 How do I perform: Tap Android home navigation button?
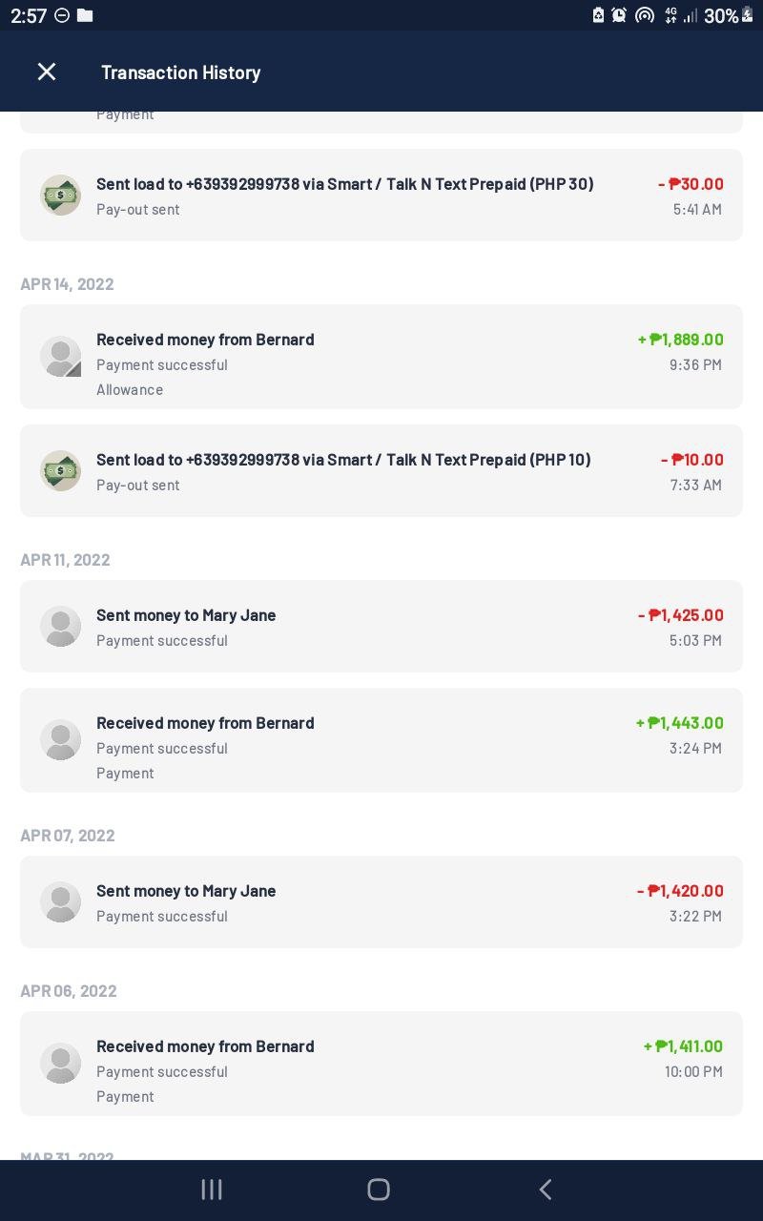point(379,1189)
